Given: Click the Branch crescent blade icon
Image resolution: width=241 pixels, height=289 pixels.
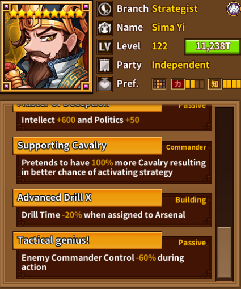Looking at the screenshot, I should point(104,8).
